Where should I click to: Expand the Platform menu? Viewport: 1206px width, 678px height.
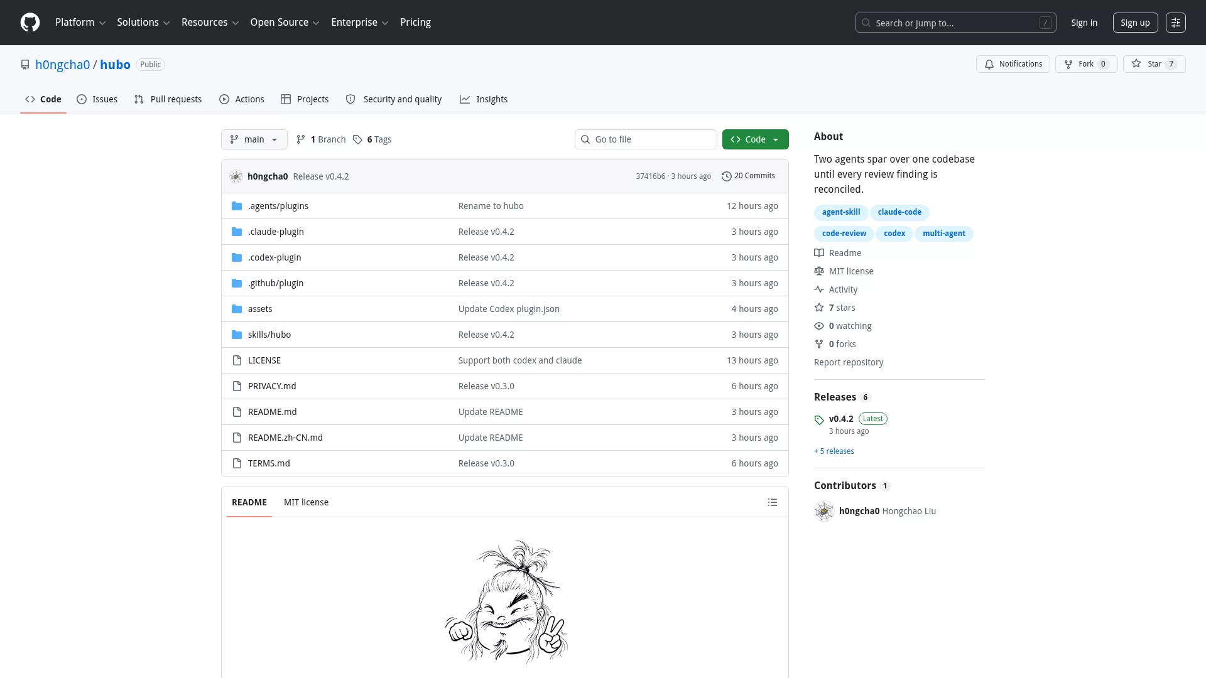[x=80, y=23]
